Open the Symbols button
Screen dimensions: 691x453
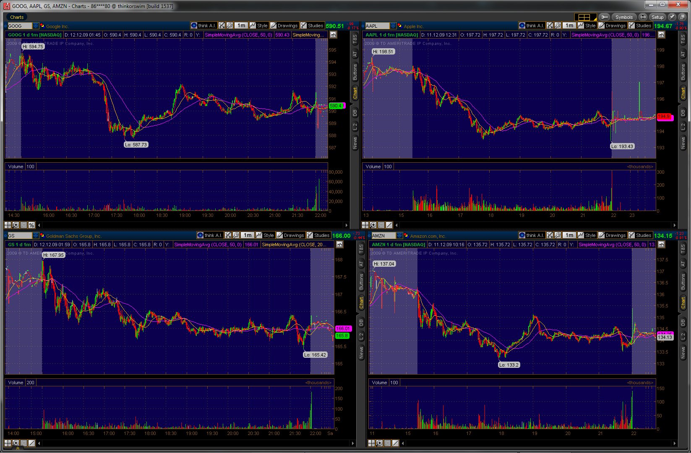pos(624,17)
